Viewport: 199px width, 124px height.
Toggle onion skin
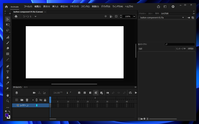click(108, 93)
